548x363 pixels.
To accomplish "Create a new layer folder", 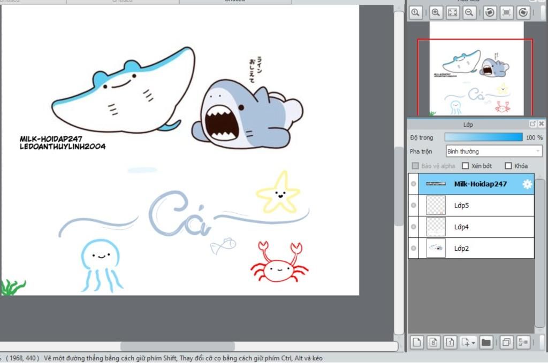I will [x=486, y=342].
